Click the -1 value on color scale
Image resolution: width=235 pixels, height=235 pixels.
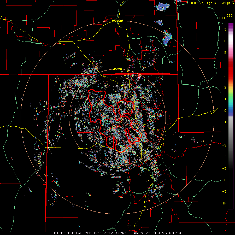tap(224, 122)
